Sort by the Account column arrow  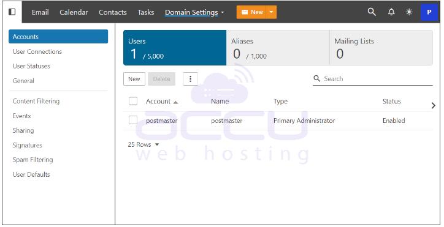(175, 102)
